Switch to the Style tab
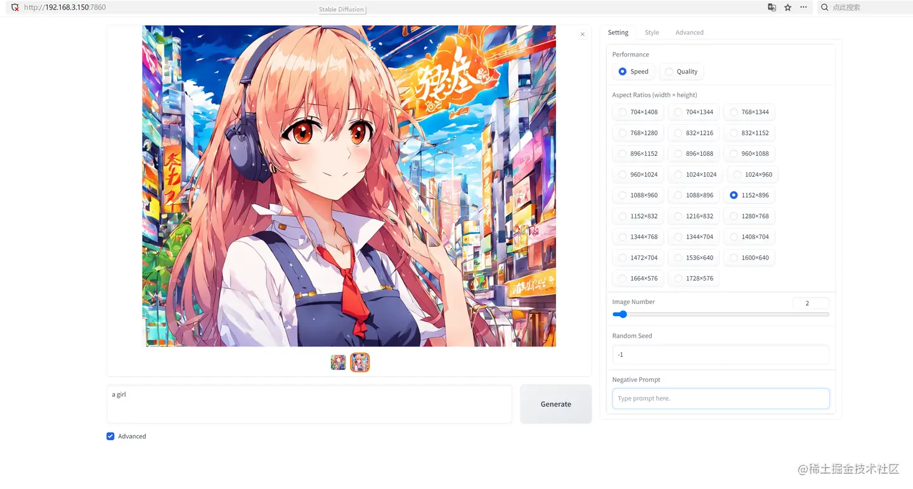The height and width of the screenshot is (489, 913). (x=652, y=32)
